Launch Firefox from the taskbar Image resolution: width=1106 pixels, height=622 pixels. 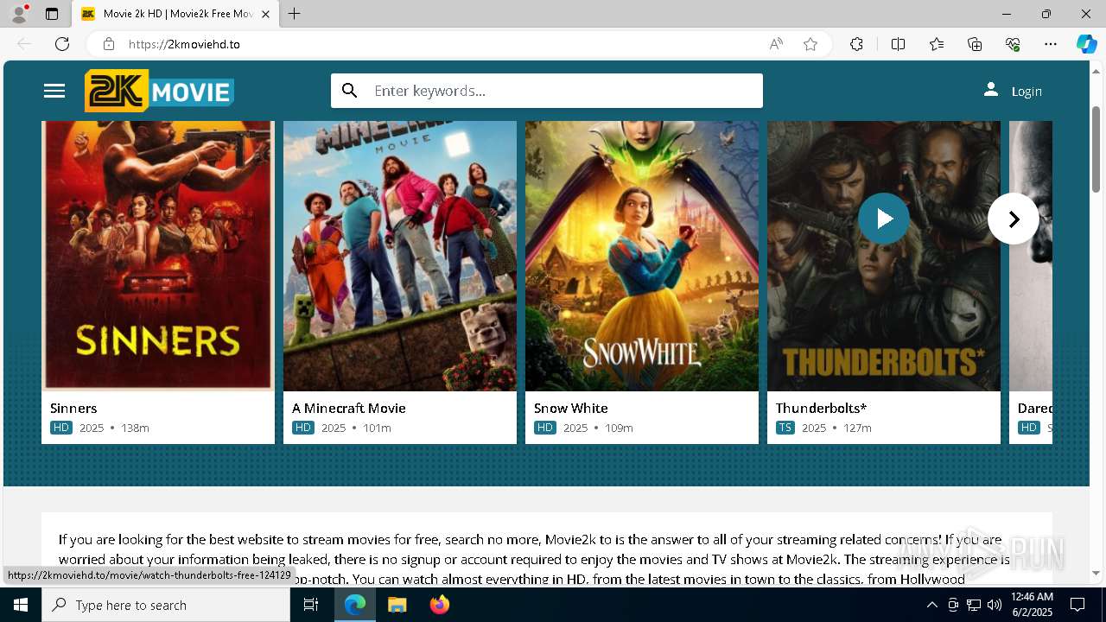pyautogui.click(x=439, y=605)
